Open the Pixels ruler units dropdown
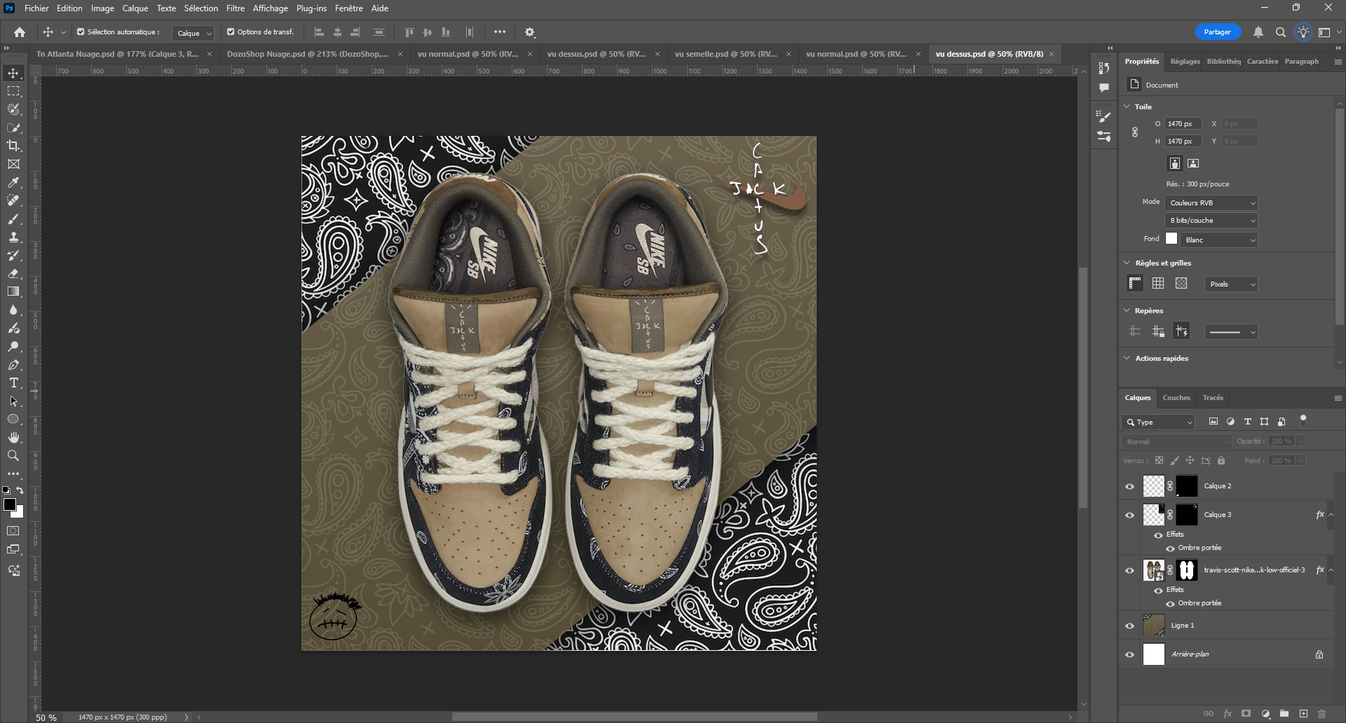The image size is (1346, 723). [x=1232, y=284]
